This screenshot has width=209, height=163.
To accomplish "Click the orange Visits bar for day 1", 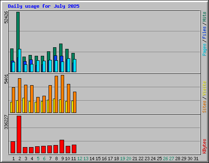I will (13, 100).
